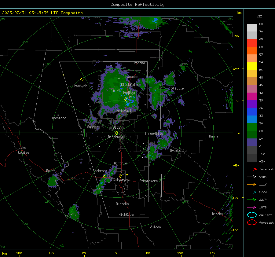The image size is (275, 257).
Task: Click the white 04DK arrow legend icon
Action: click(x=252, y=177)
